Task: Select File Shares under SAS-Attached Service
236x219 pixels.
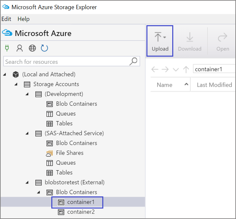Action: coord(69,153)
